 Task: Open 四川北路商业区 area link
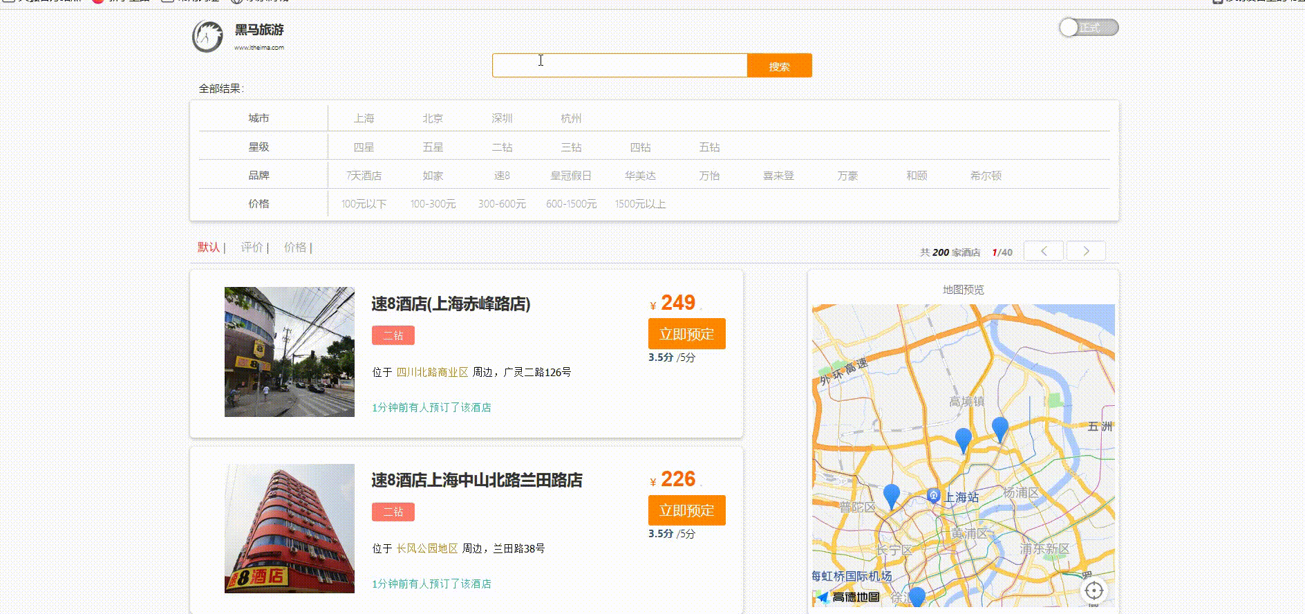coord(432,372)
